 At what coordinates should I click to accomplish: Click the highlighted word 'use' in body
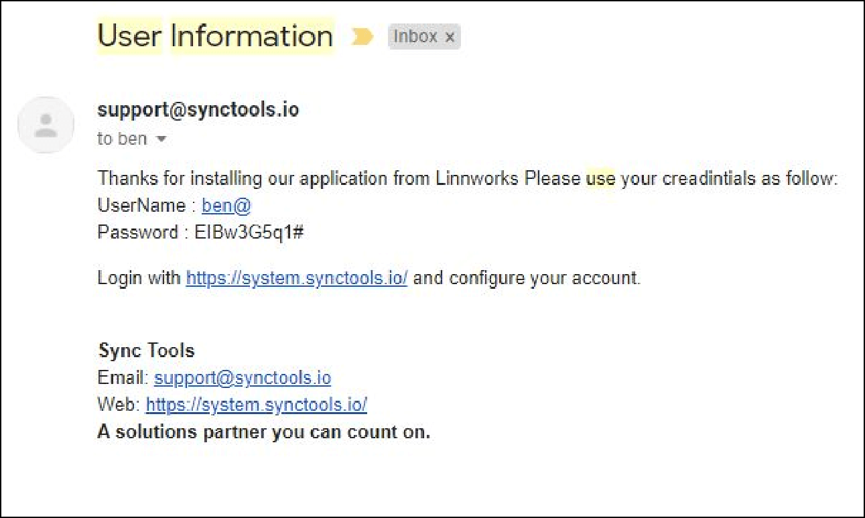point(600,179)
